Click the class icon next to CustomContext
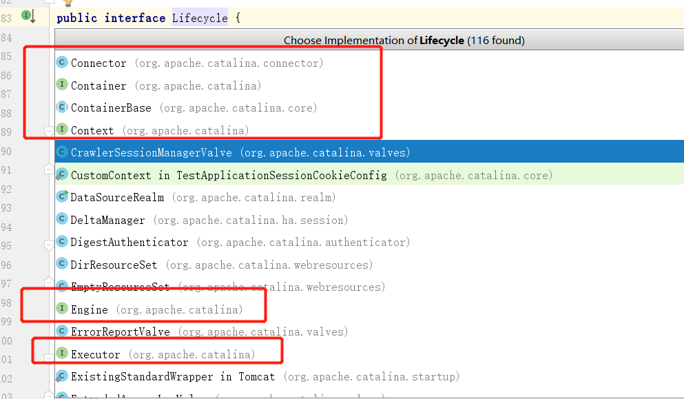 coord(61,174)
